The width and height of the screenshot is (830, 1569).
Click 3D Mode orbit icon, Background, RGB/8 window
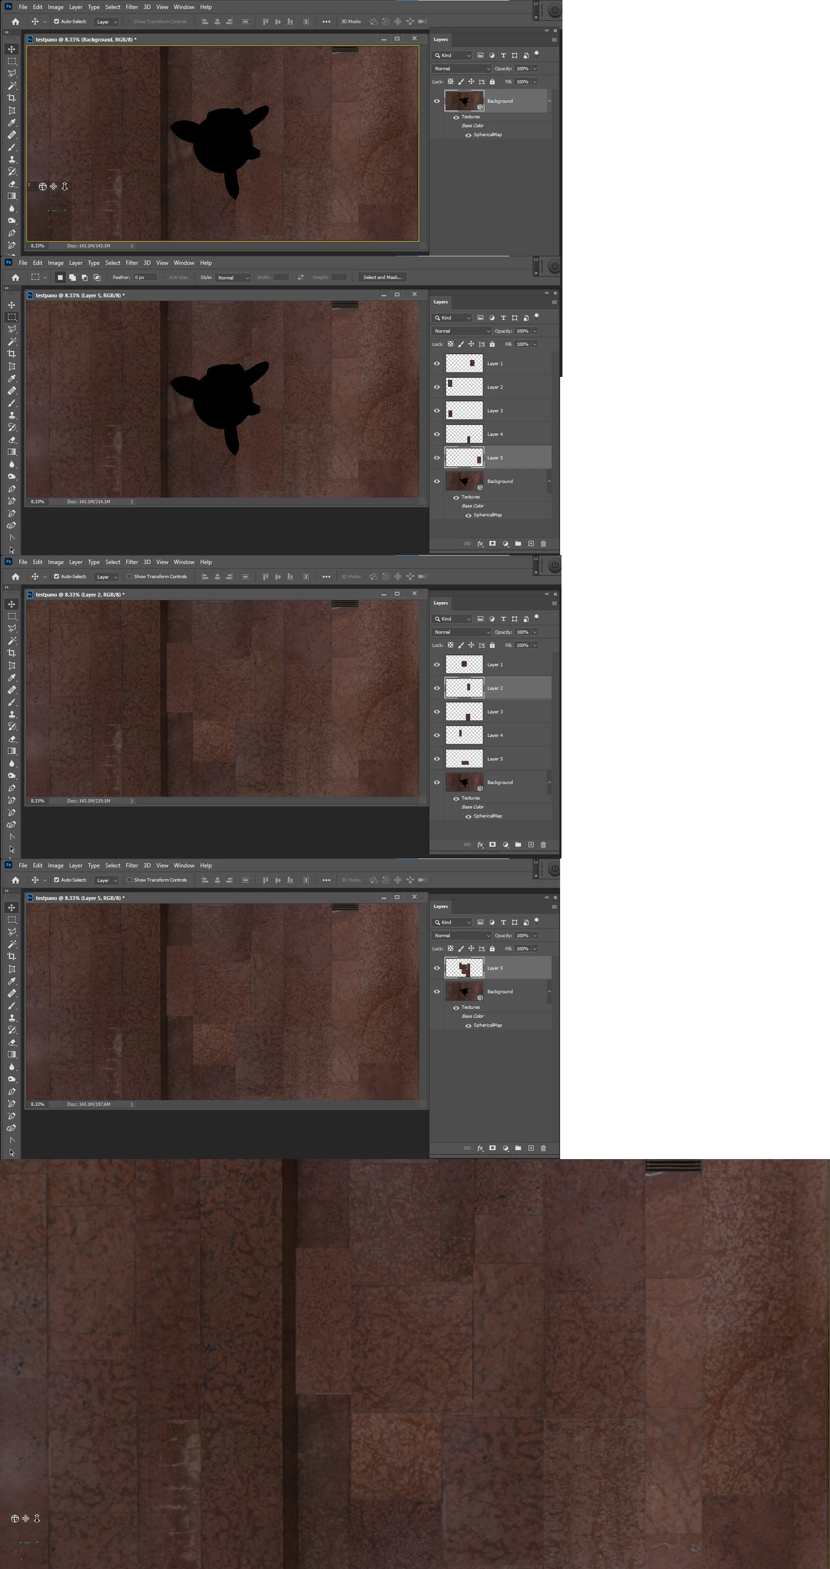[x=373, y=21]
